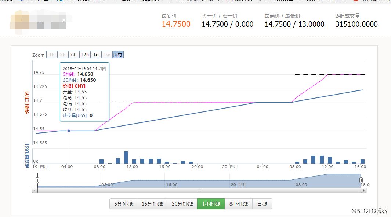Click the right arrow on navigator scrollbar
This screenshot has height=217, width=391.
(363, 191)
